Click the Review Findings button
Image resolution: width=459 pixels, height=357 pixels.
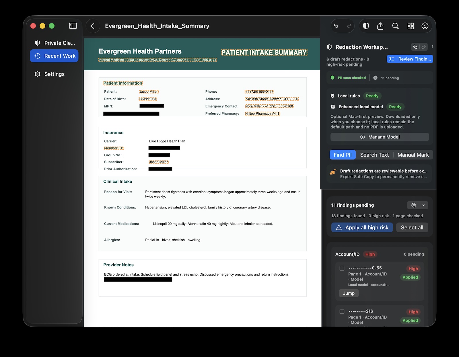pos(410,59)
